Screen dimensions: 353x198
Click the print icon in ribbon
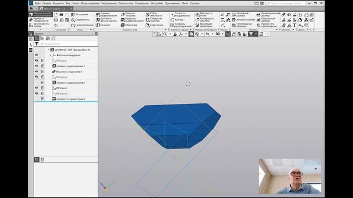click(56, 20)
